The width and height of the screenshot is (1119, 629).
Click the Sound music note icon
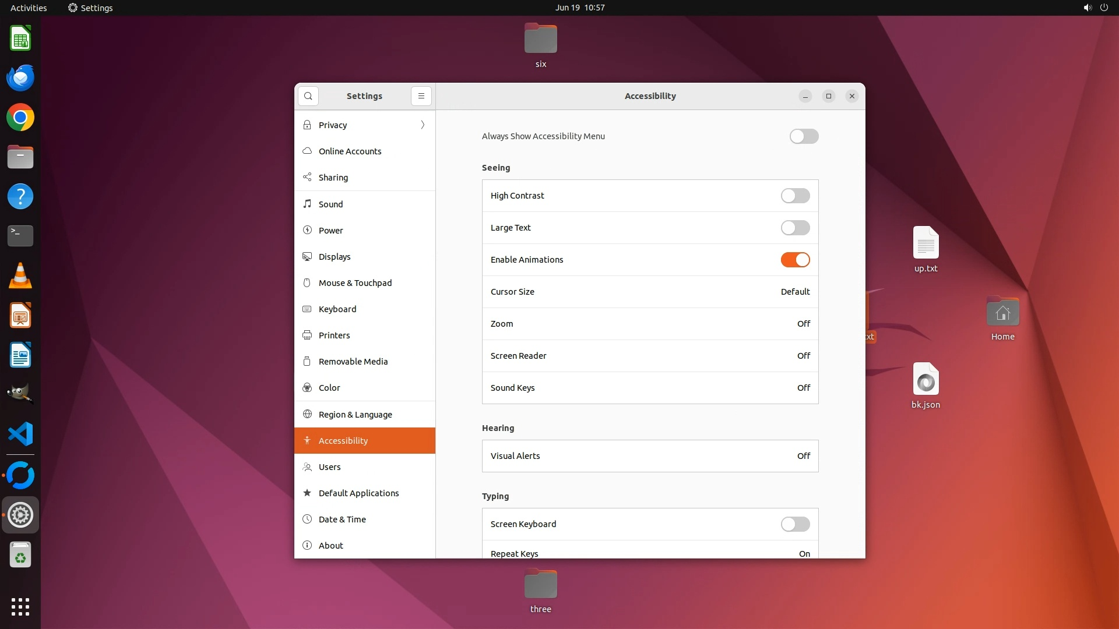[307, 204]
